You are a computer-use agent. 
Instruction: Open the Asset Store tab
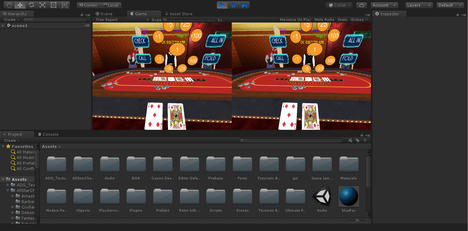point(178,14)
